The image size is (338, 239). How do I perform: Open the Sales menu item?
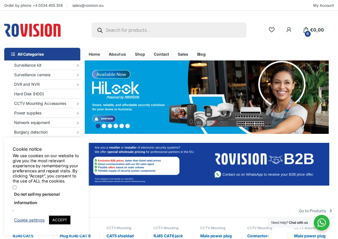click(x=183, y=54)
